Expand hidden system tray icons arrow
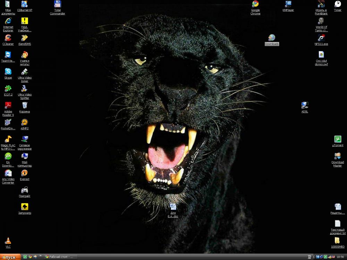Viewport: 347px width, 260px height. 314,257
